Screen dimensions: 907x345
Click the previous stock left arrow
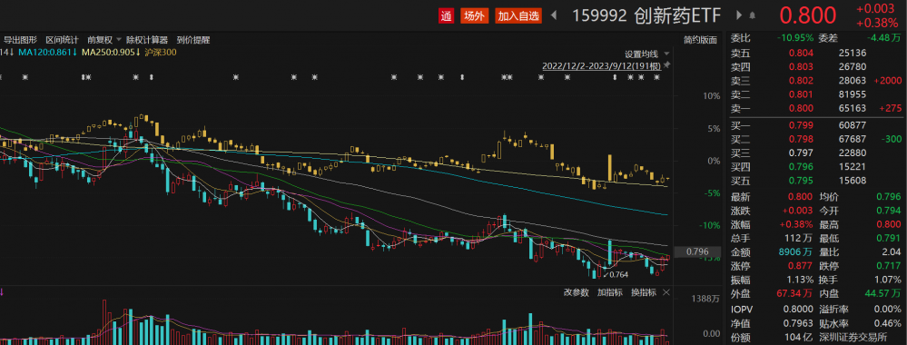click(x=554, y=15)
